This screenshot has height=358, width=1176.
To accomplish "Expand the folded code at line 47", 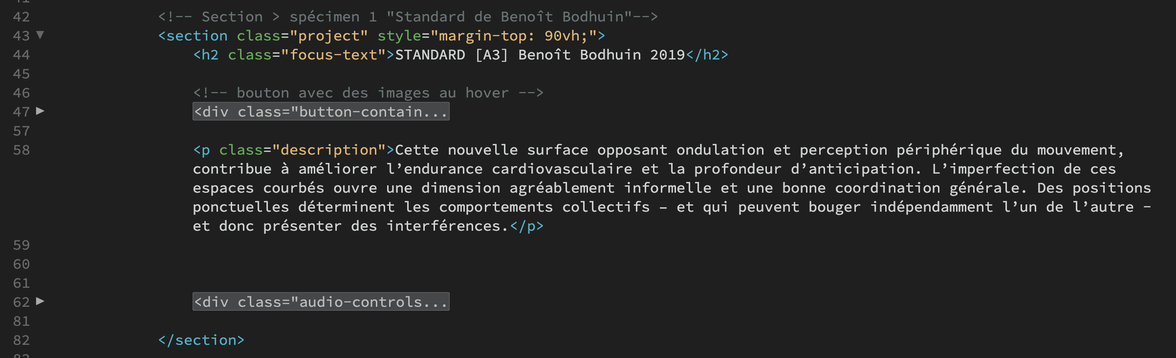I will (40, 111).
